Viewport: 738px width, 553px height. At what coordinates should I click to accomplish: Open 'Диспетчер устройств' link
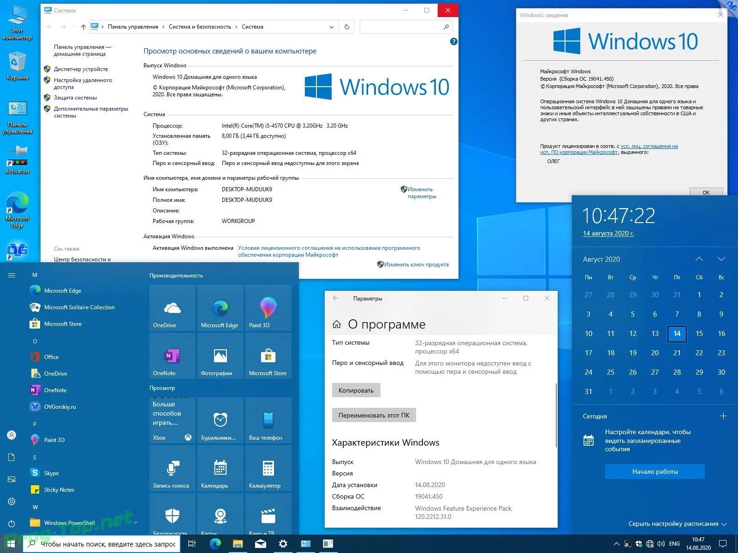81,69
